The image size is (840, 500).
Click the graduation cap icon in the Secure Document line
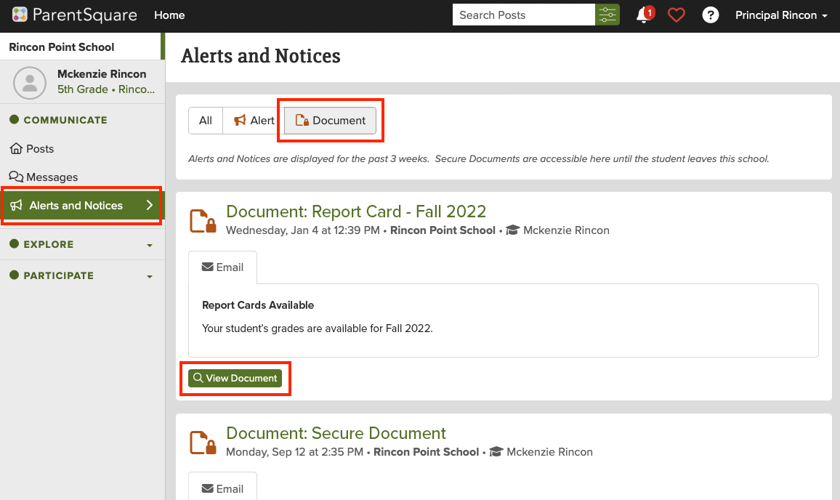[496, 452]
